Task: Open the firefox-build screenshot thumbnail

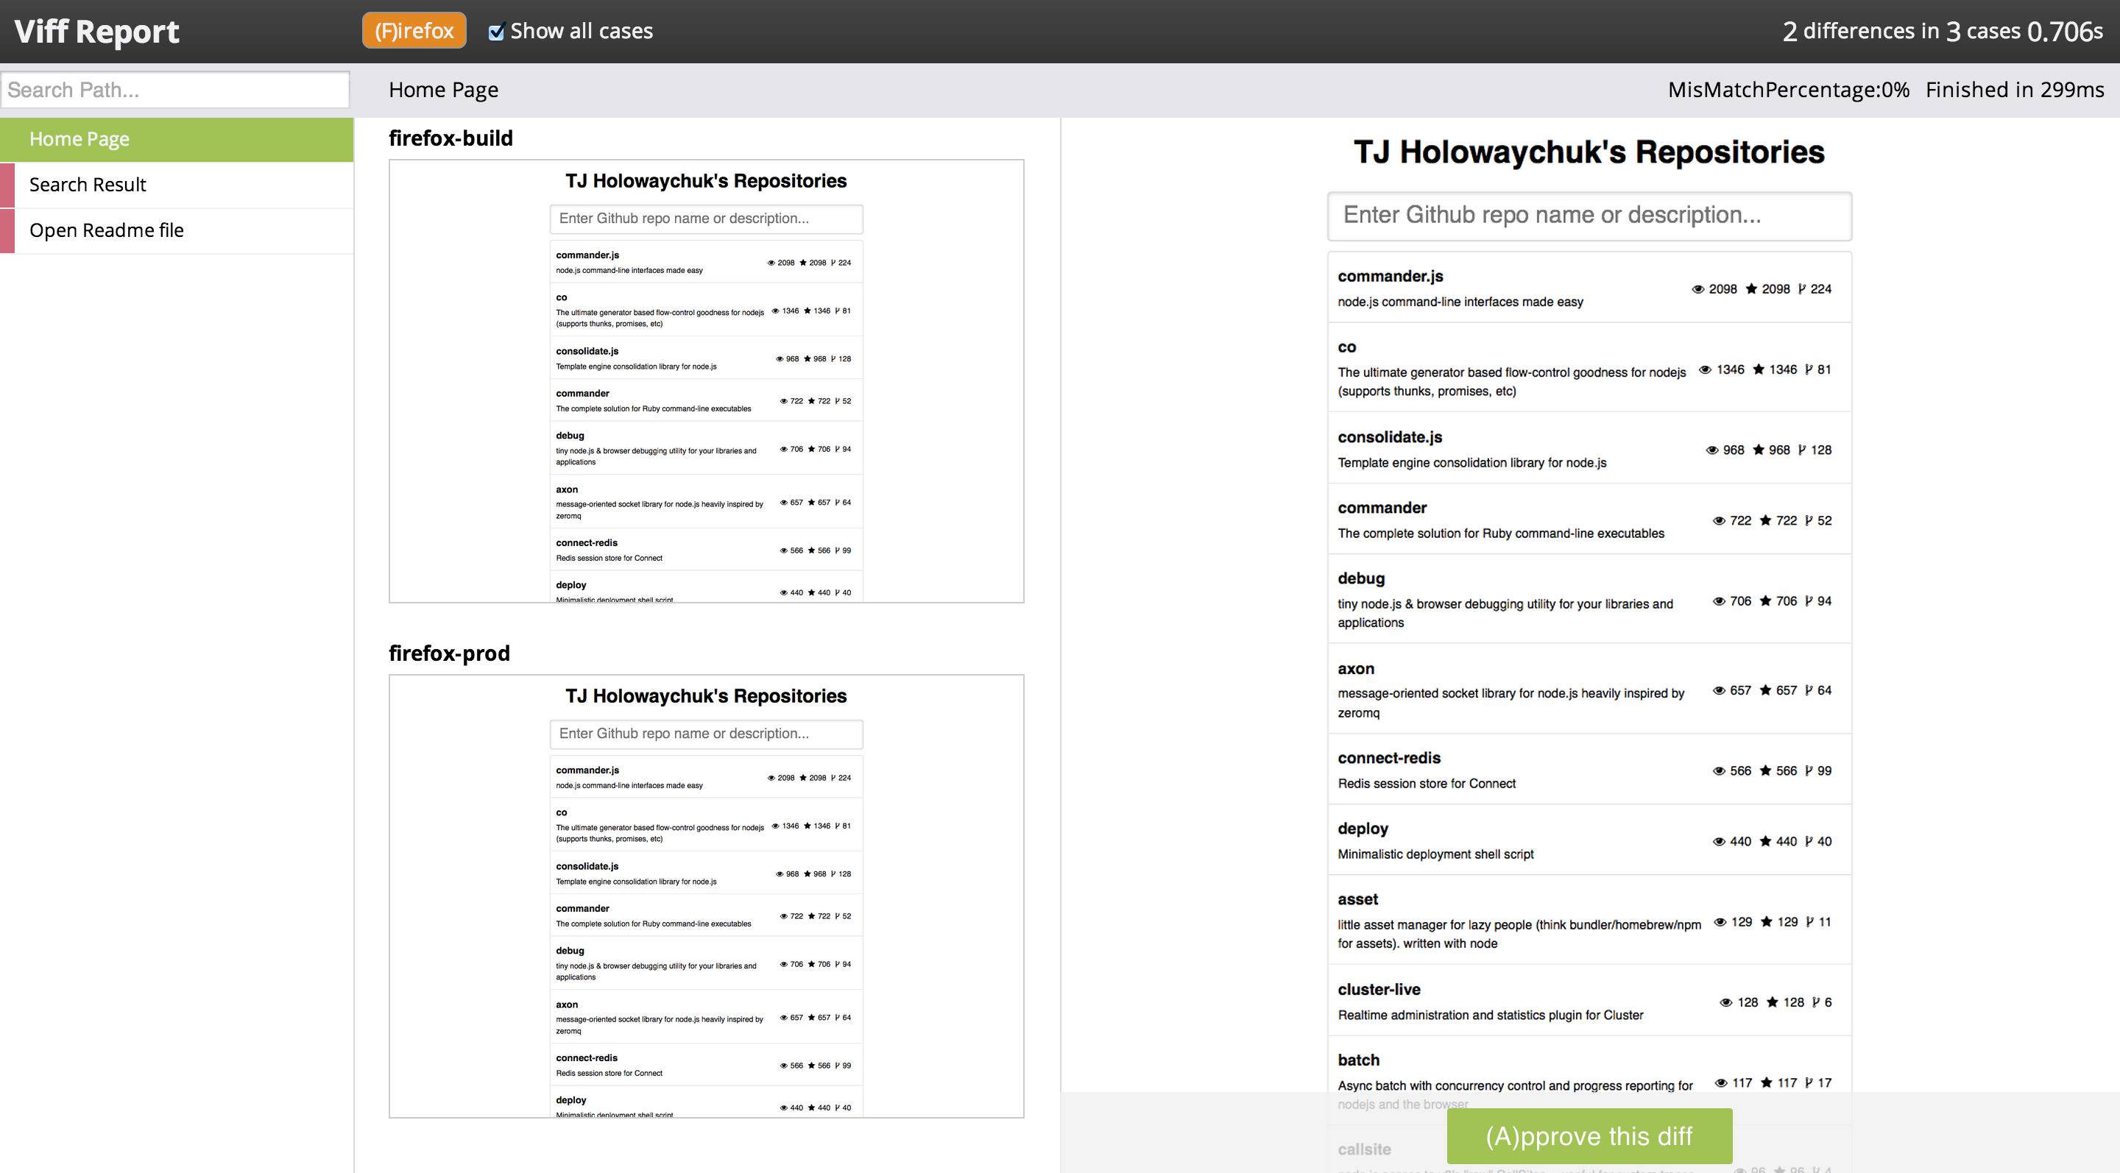Action: click(x=706, y=381)
